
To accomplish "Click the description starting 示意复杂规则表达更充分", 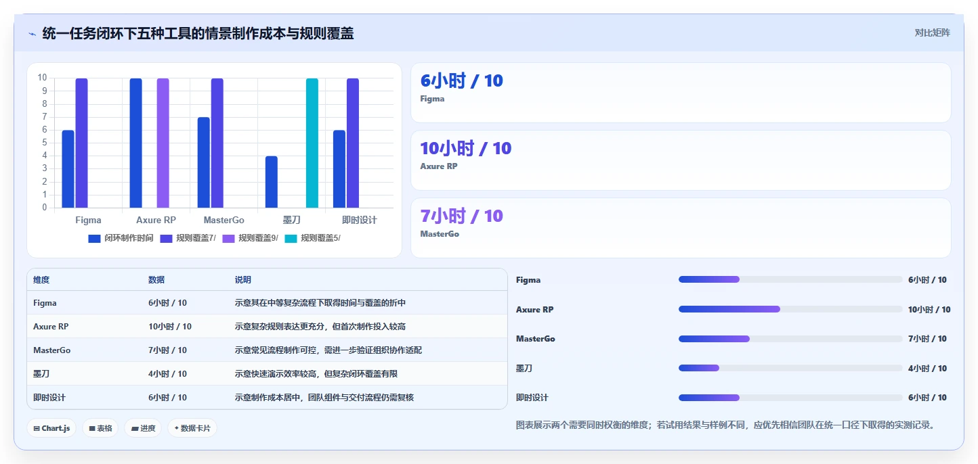I will [x=320, y=327].
